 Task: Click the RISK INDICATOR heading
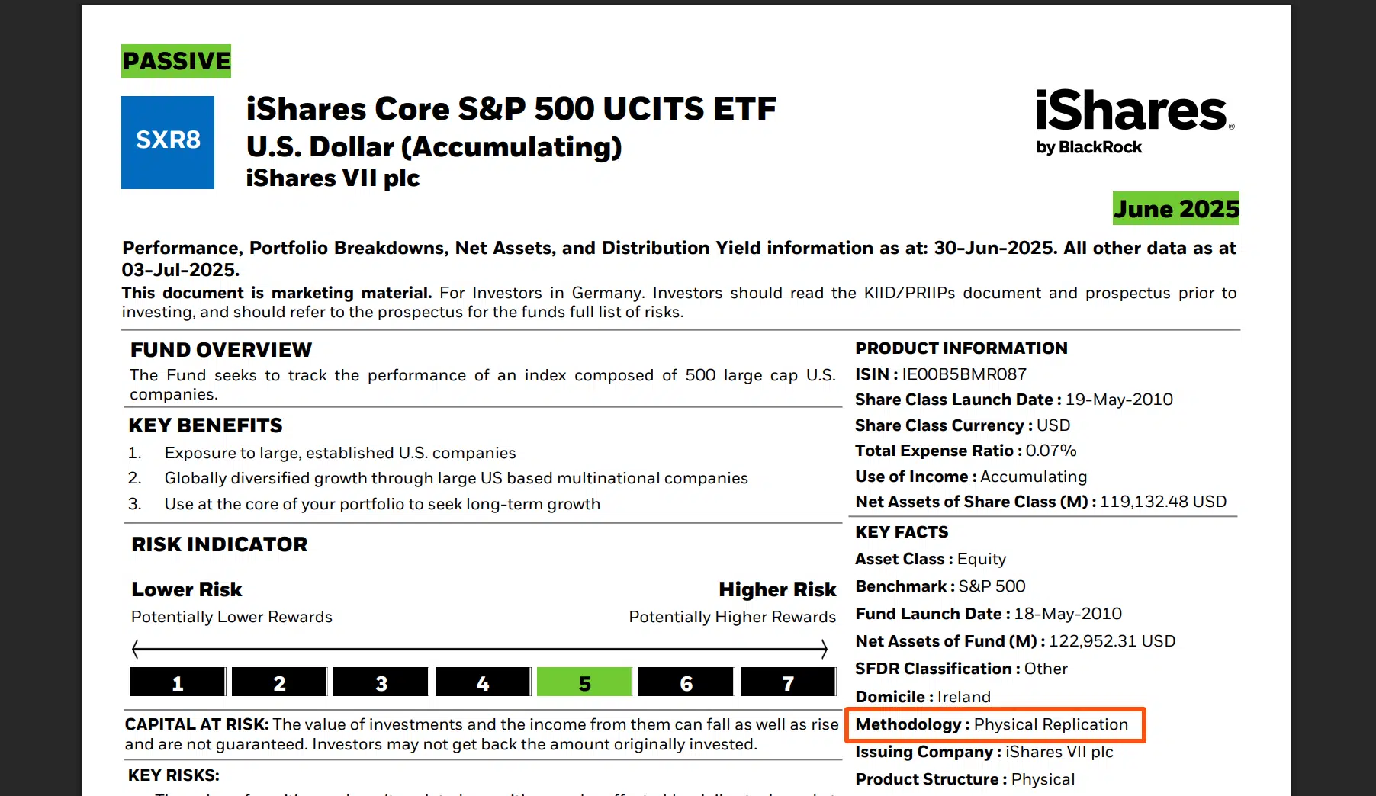(x=220, y=544)
